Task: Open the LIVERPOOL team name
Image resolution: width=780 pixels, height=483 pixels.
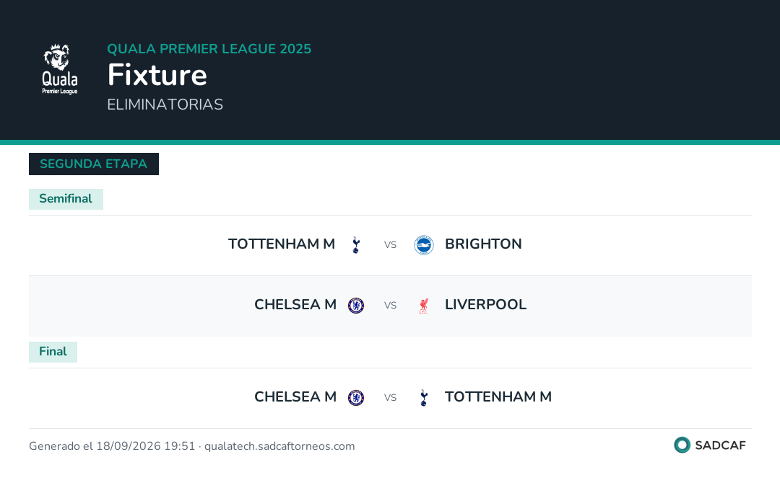Action: coord(485,305)
